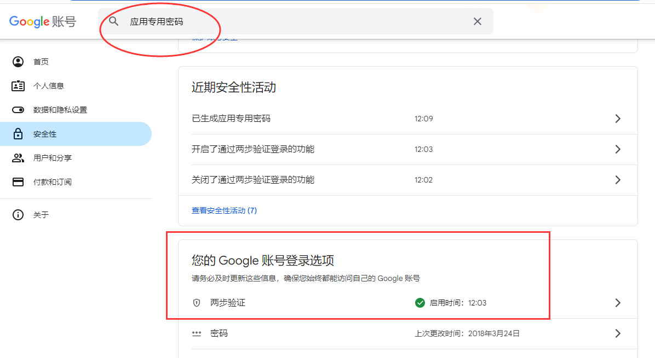Select 安全性 in the sidebar
Viewport: 655px width, 358px height.
click(x=76, y=134)
